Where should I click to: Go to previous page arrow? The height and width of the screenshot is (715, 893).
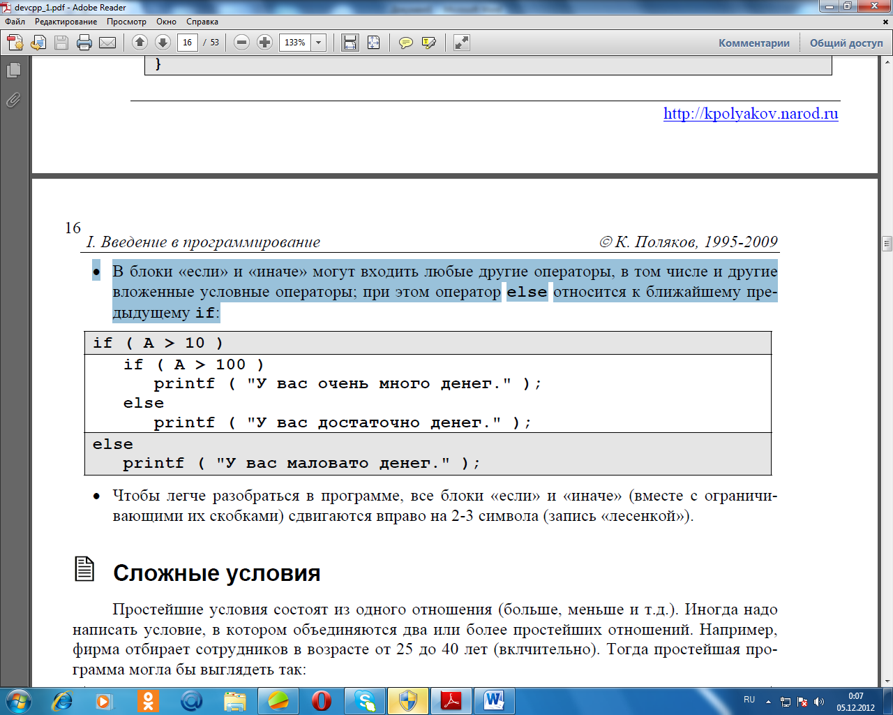tap(140, 43)
